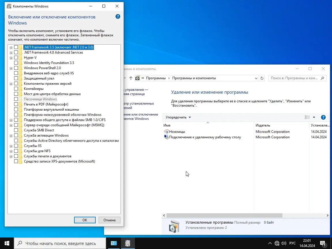Expand Windows PowerShell 2.0 node
This screenshot has width=332, height=249.
coord(11,68)
